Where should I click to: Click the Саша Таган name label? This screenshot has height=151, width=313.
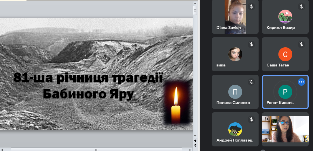pos(278,65)
